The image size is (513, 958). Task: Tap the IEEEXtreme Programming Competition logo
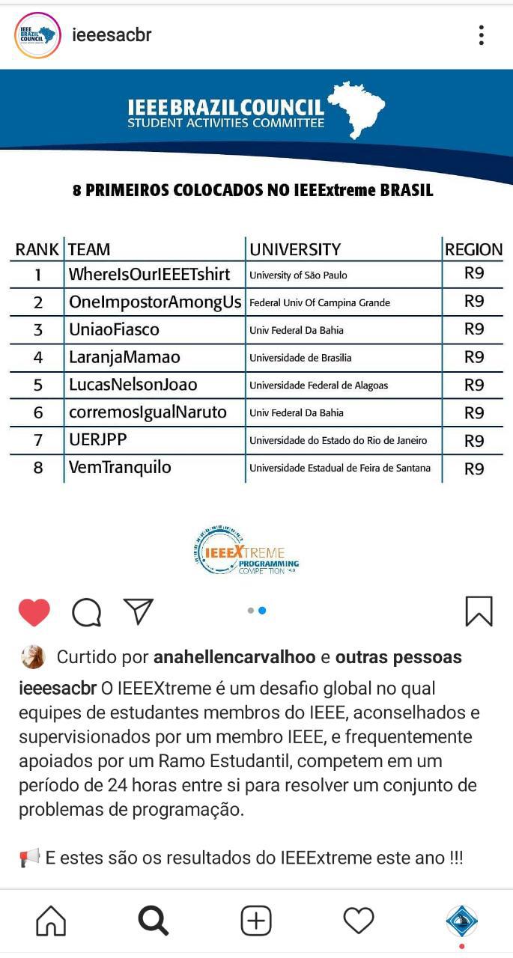click(x=246, y=550)
